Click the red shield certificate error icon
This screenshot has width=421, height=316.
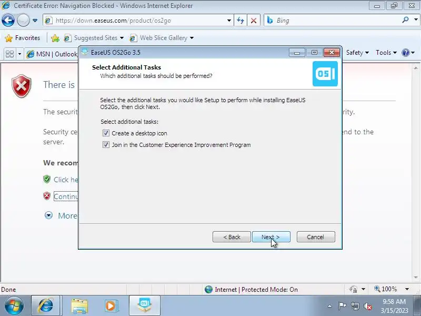click(x=22, y=86)
